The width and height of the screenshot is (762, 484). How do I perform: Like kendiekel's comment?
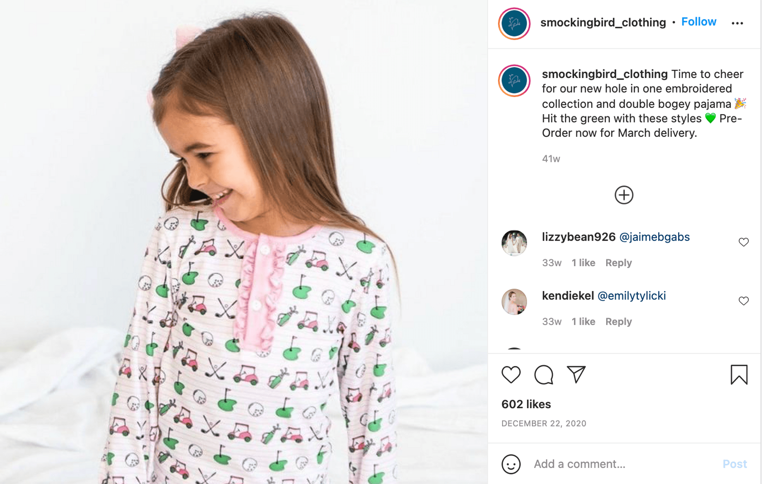pyautogui.click(x=743, y=301)
